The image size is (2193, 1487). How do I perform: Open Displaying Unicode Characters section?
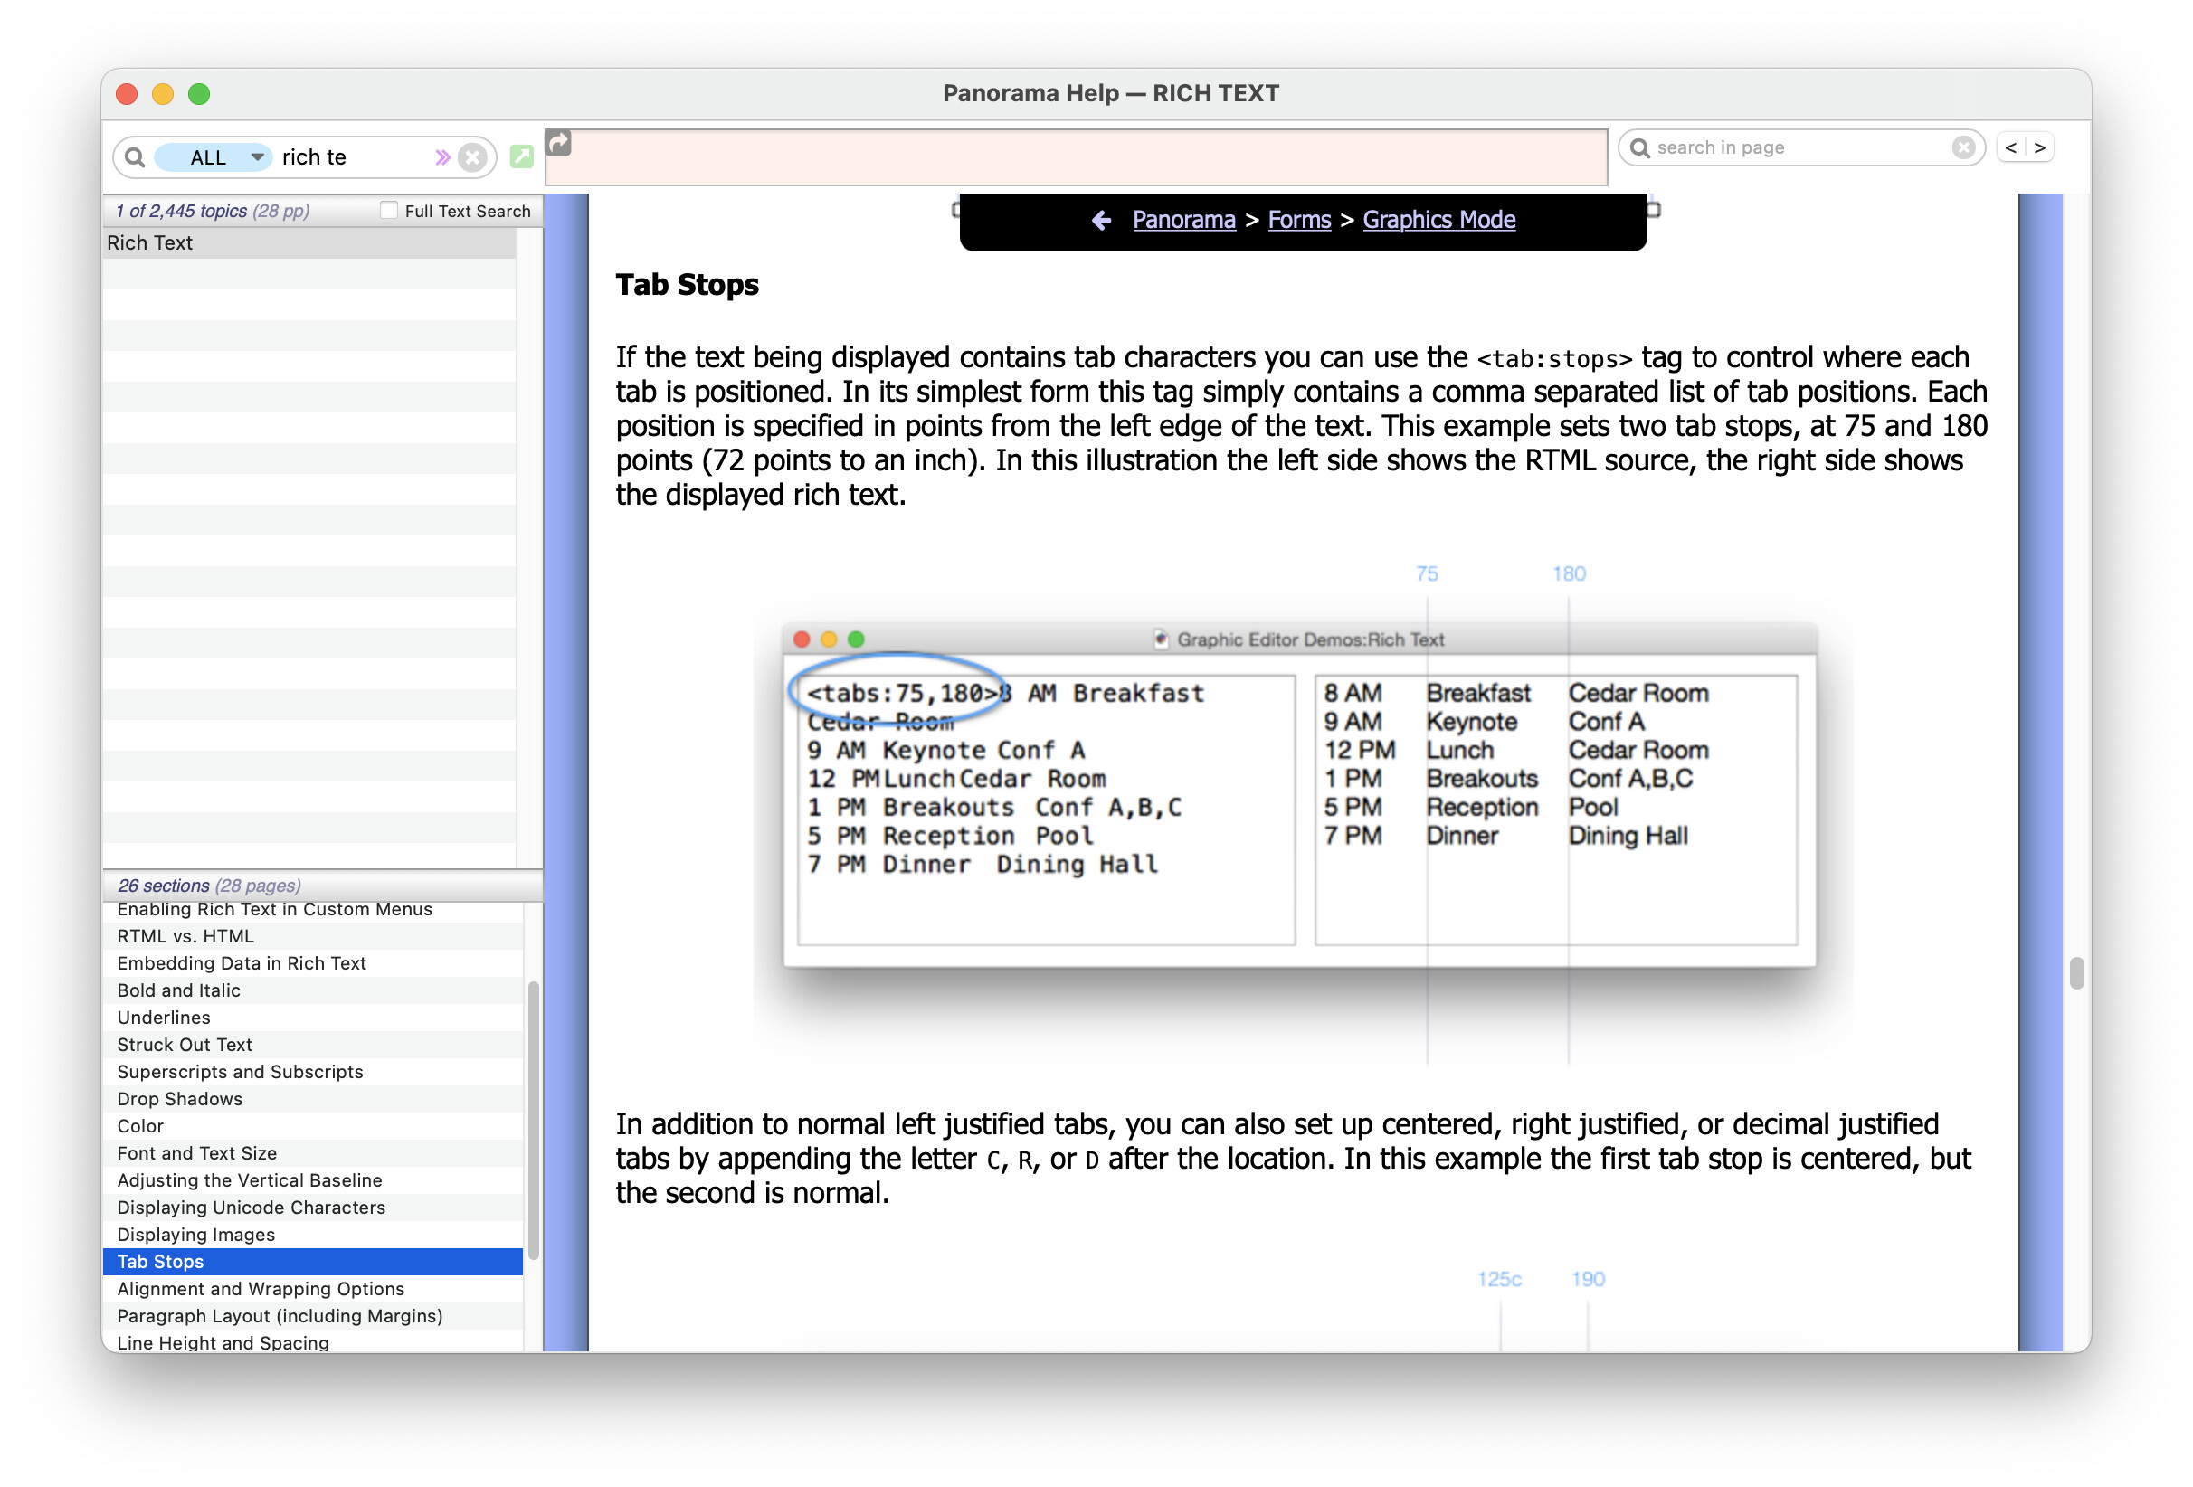312,1207
